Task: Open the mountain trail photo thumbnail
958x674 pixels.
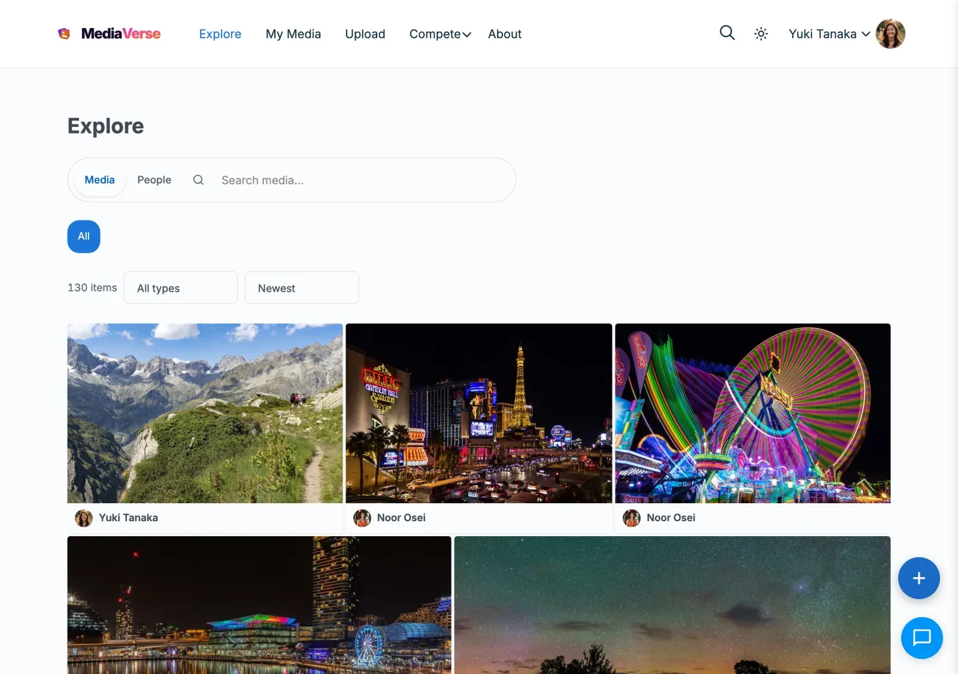Action: point(205,413)
